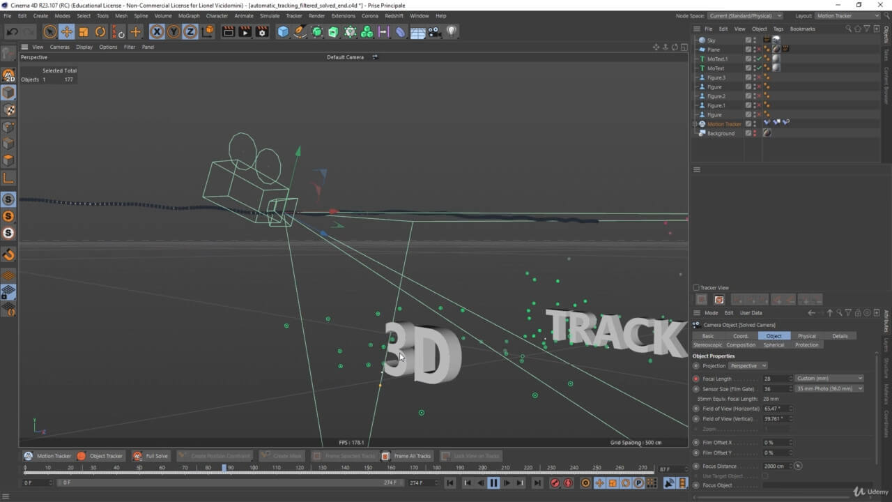Add a Cube primitive from the toolbar
This screenshot has height=502, width=892.
(x=283, y=31)
